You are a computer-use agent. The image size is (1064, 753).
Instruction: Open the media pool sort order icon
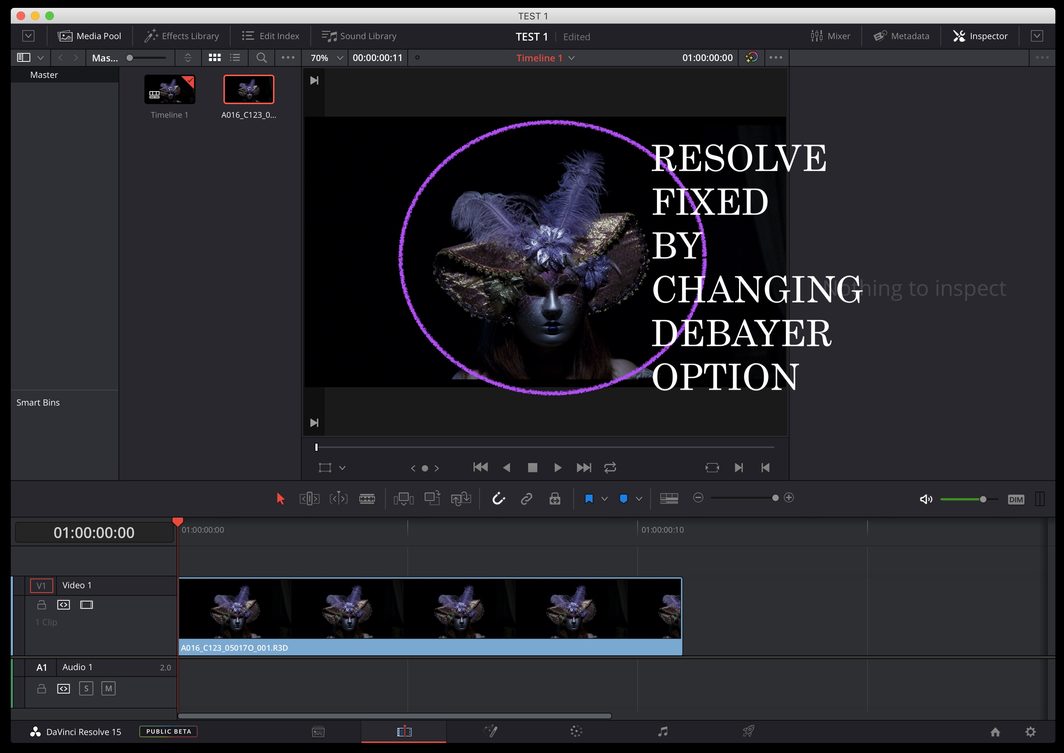click(x=188, y=57)
